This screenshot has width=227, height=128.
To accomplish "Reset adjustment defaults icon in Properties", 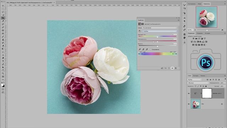I will coord(169,68).
